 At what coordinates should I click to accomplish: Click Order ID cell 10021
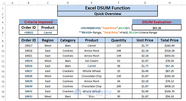tap(28, 56)
